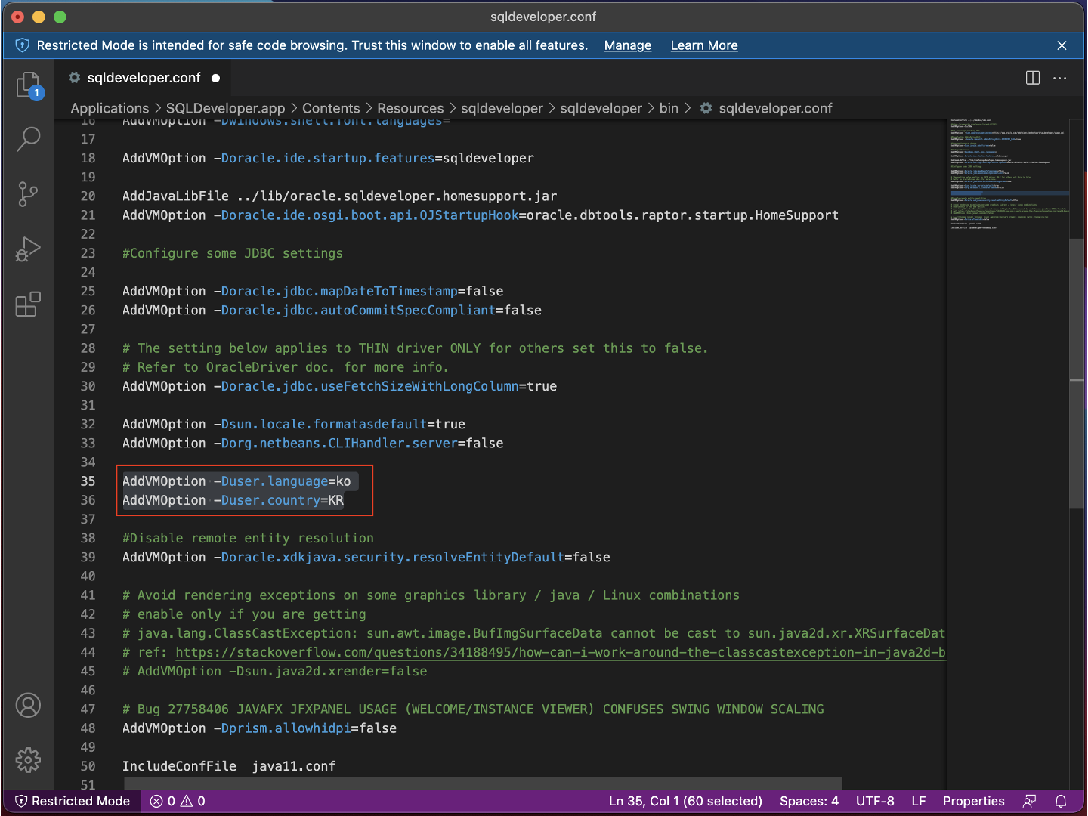Click line number 36 in gutter
The image size is (1088, 816).
pyautogui.click(x=88, y=500)
